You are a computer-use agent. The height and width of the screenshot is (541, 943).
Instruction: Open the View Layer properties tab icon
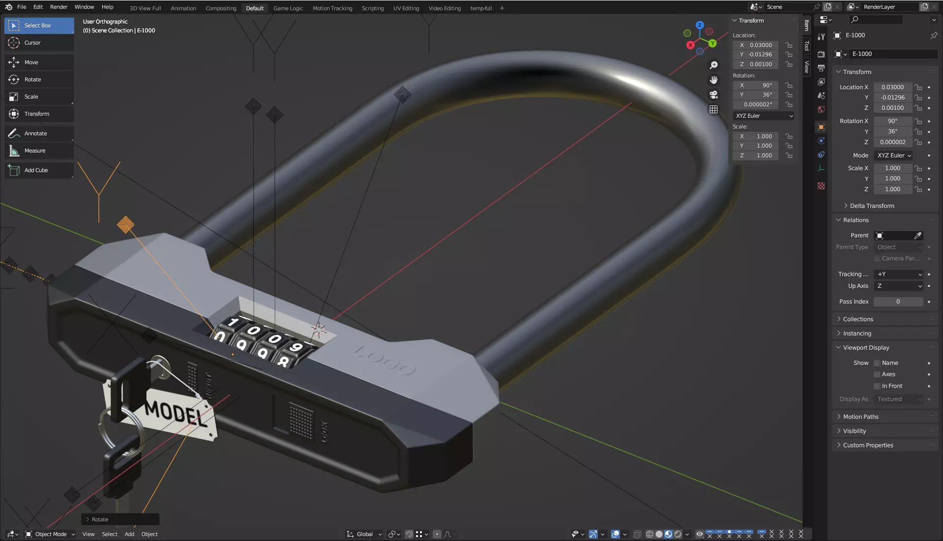pyautogui.click(x=821, y=82)
